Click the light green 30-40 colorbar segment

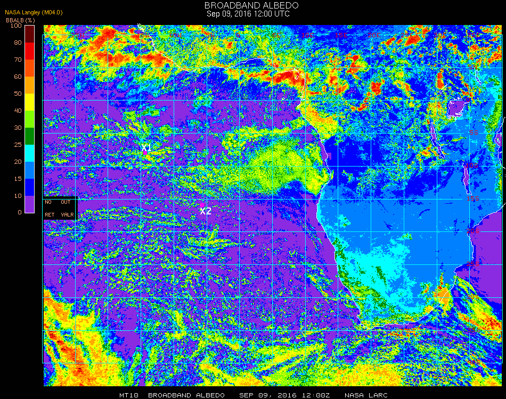tap(29, 119)
